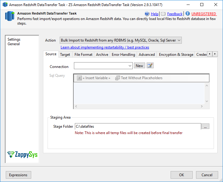Open the File Format tab
This screenshot has height=182, width=223.
pyautogui.click(x=83, y=55)
